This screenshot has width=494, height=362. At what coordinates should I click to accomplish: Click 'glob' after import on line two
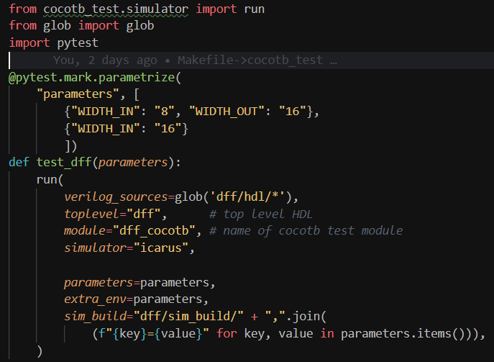[x=142, y=26]
